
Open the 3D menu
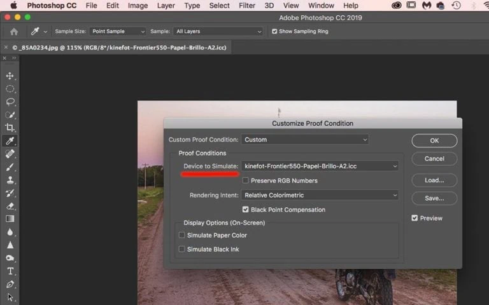pos(269,6)
